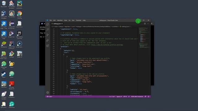This screenshot has height=111, width=198.
Task: Open the Terminal menu
Action: (x=79, y=20)
